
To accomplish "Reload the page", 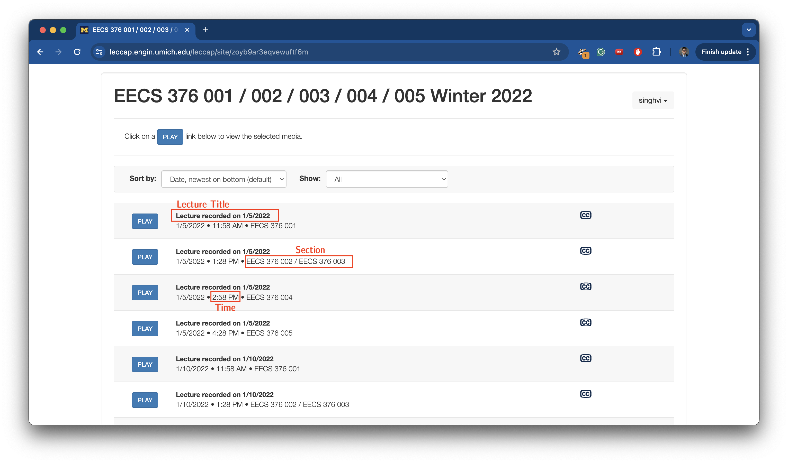I will [x=77, y=52].
